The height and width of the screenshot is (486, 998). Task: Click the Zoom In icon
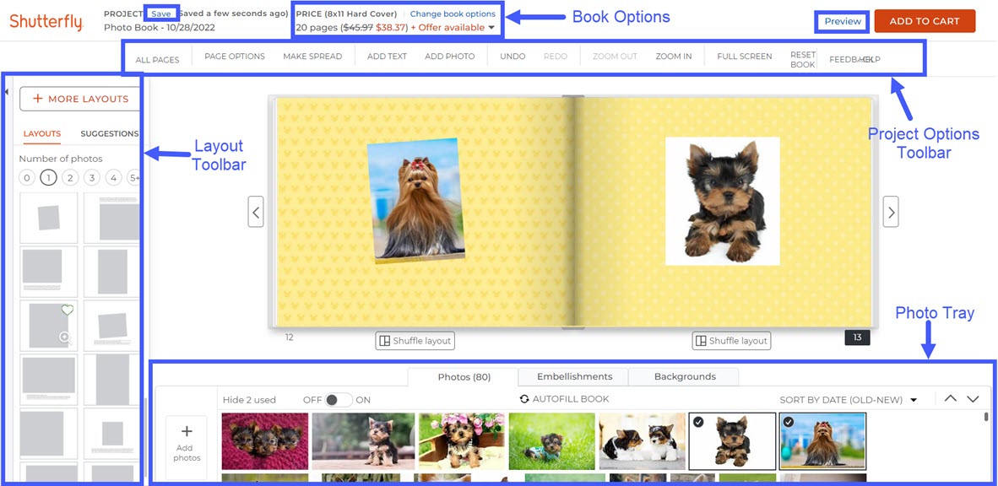tap(673, 56)
